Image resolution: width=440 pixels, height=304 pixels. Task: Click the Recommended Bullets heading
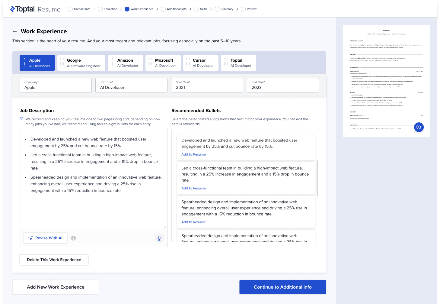click(x=196, y=111)
